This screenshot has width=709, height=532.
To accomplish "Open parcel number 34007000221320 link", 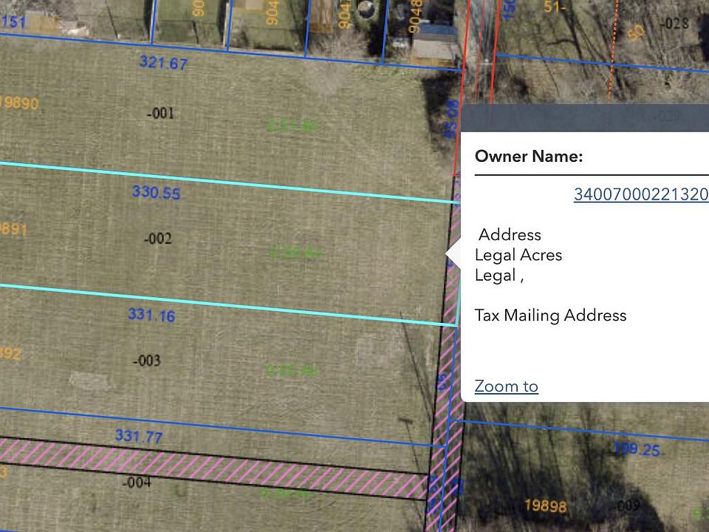I will (641, 194).
